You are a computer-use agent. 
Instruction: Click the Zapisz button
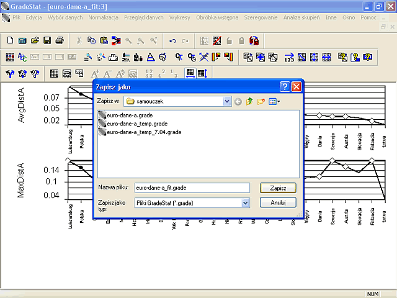[278, 188]
